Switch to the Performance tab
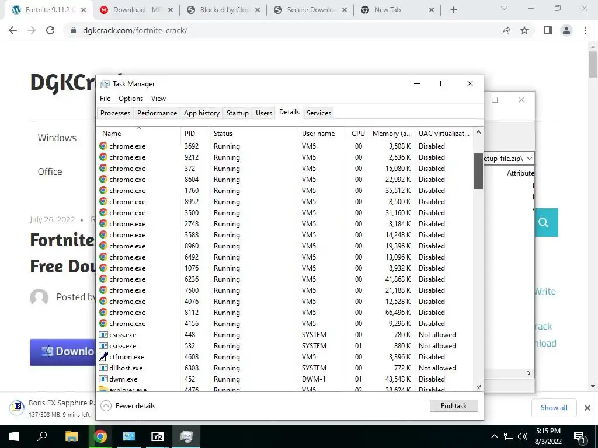The width and height of the screenshot is (598, 448). (x=157, y=113)
